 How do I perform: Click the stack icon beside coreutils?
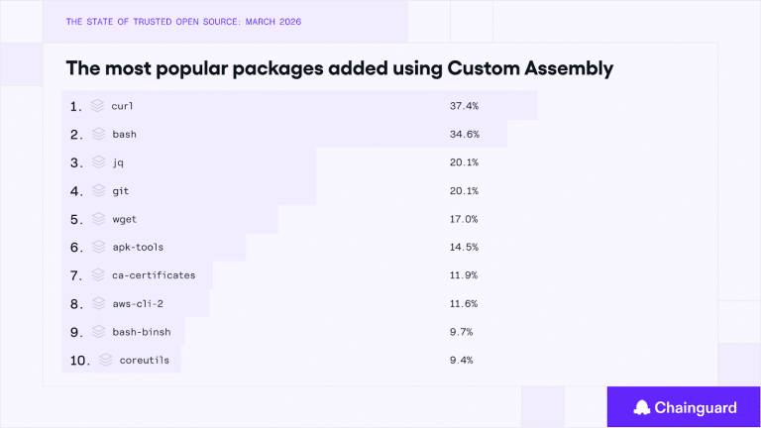(105, 360)
